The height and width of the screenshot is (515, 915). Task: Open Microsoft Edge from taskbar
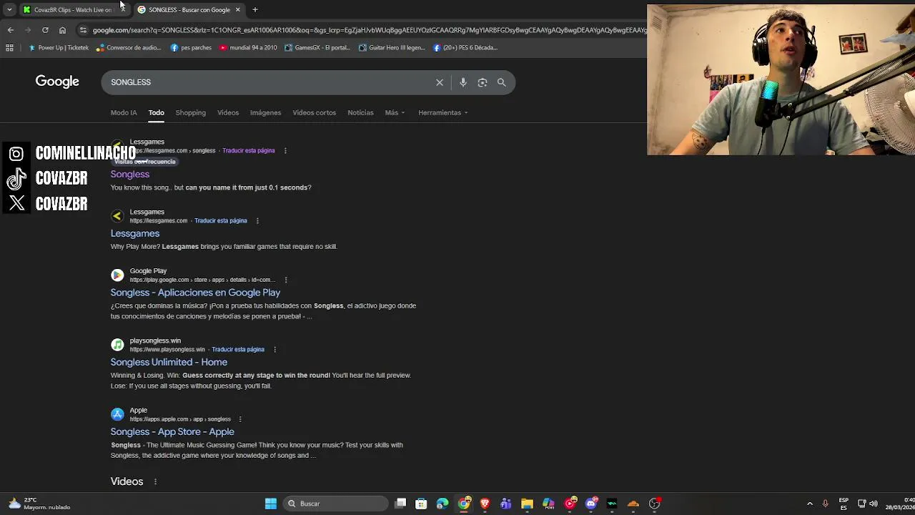[x=442, y=504]
